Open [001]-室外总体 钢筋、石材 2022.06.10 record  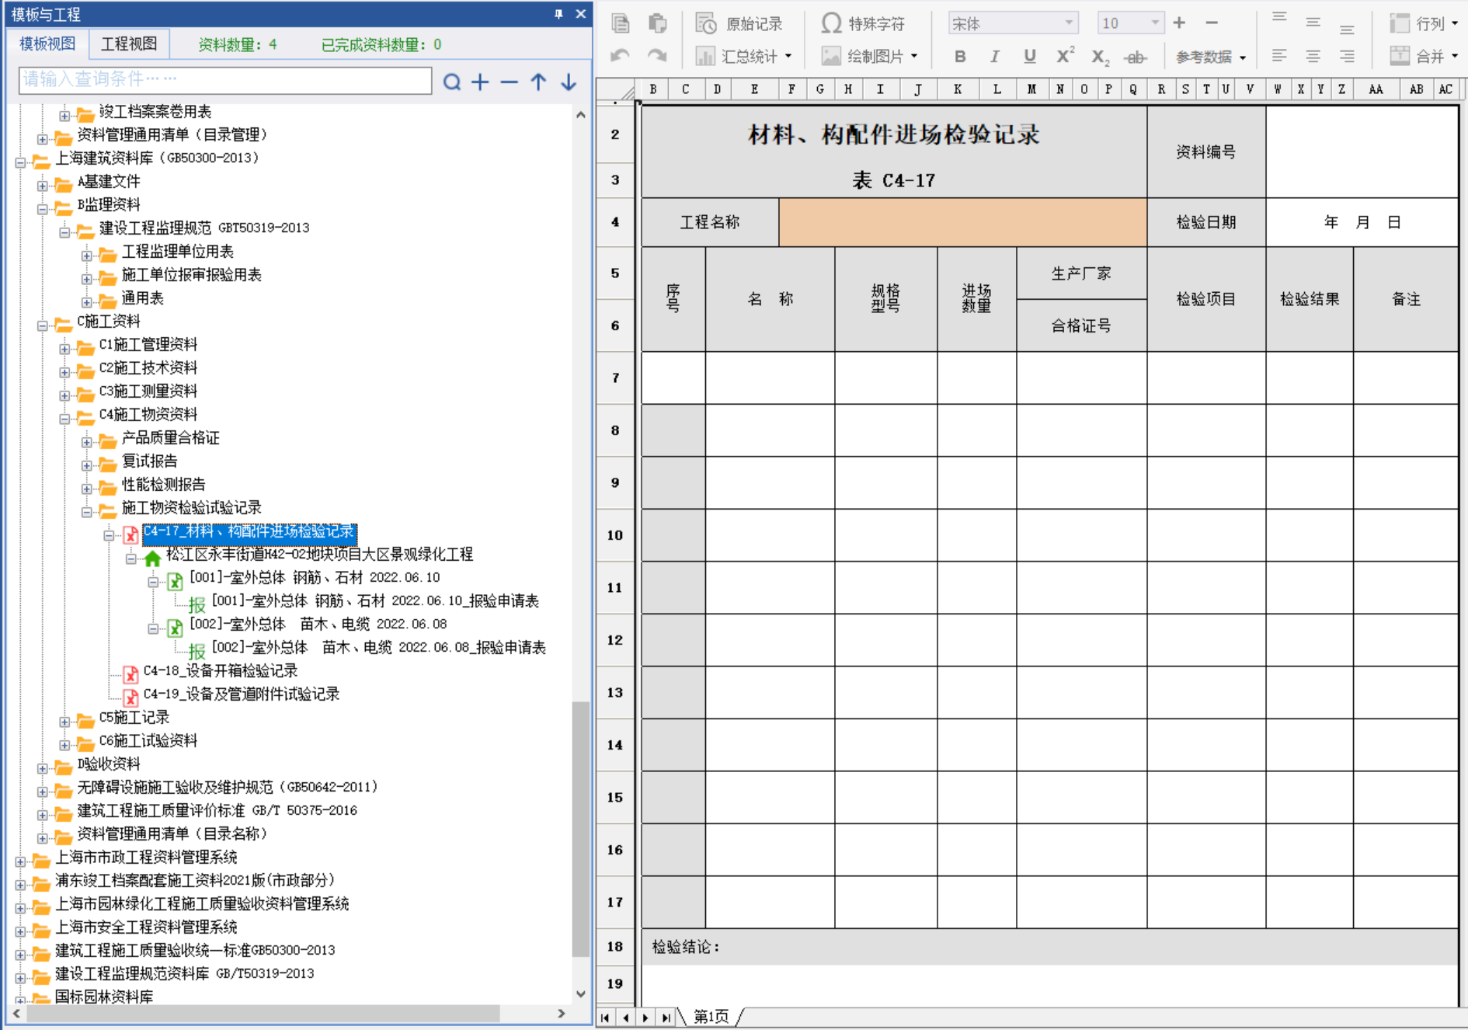click(x=315, y=578)
